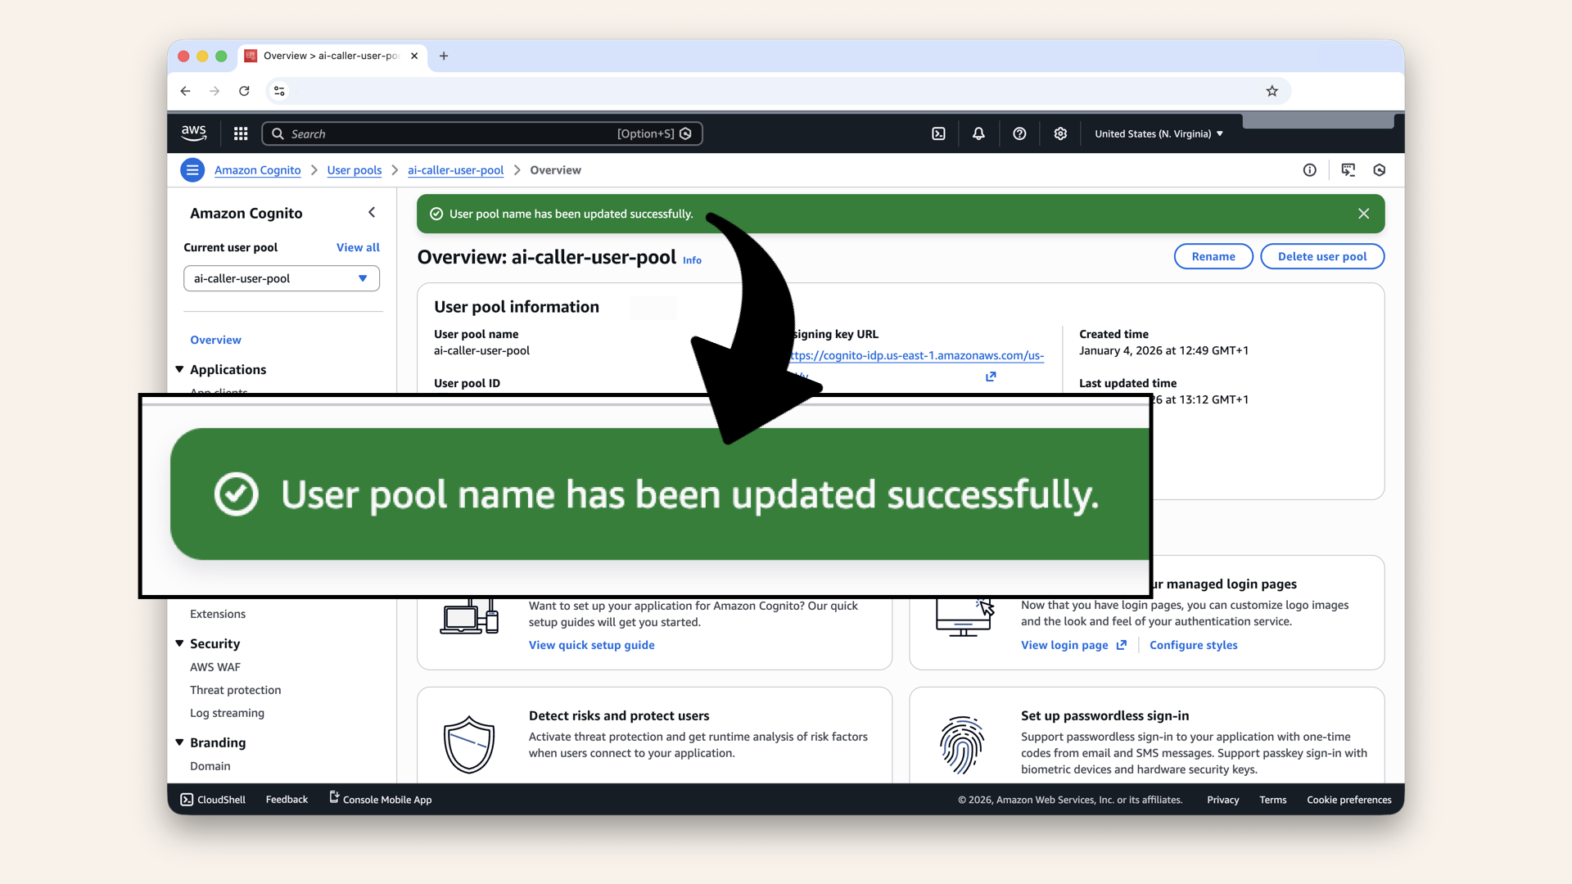Open the View quick setup guide link
Viewport: 1572px width, 884px height.
coord(591,645)
